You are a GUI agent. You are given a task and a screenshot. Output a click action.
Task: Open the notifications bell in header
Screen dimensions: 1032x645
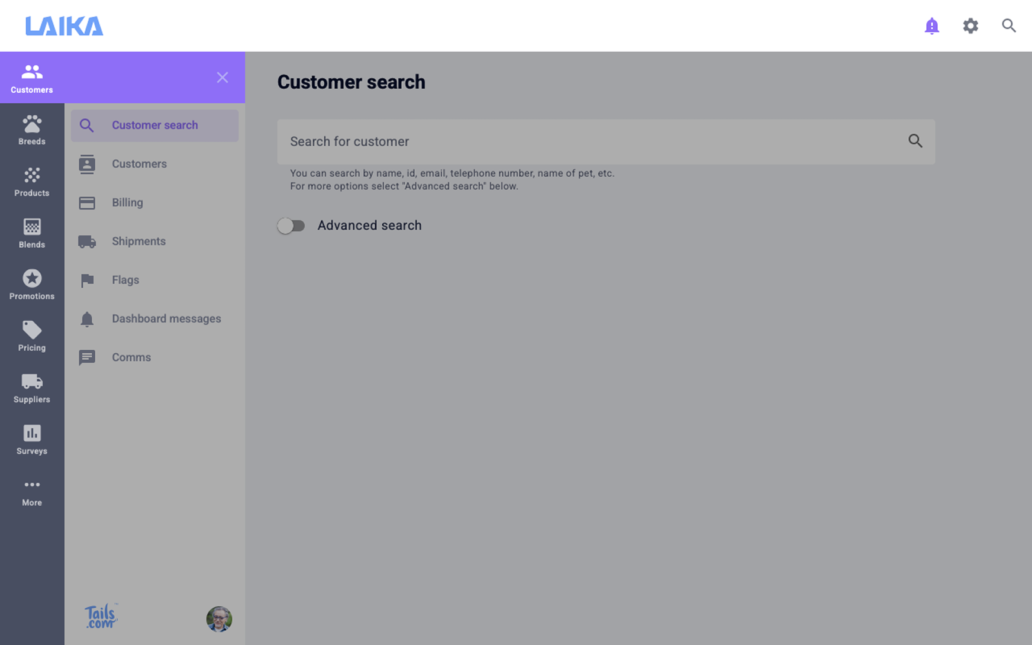click(931, 26)
